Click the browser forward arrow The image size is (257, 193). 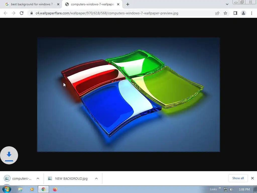click(14, 13)
